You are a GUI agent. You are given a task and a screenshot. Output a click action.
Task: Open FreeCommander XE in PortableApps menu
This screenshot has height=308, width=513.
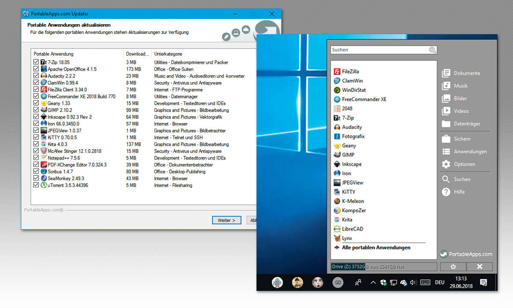(x=360, y=99)
